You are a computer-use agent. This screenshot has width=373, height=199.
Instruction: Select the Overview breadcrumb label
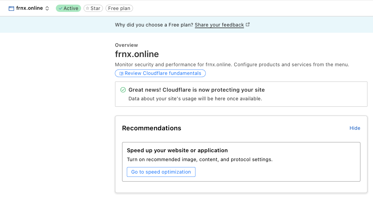coord(126,45)
